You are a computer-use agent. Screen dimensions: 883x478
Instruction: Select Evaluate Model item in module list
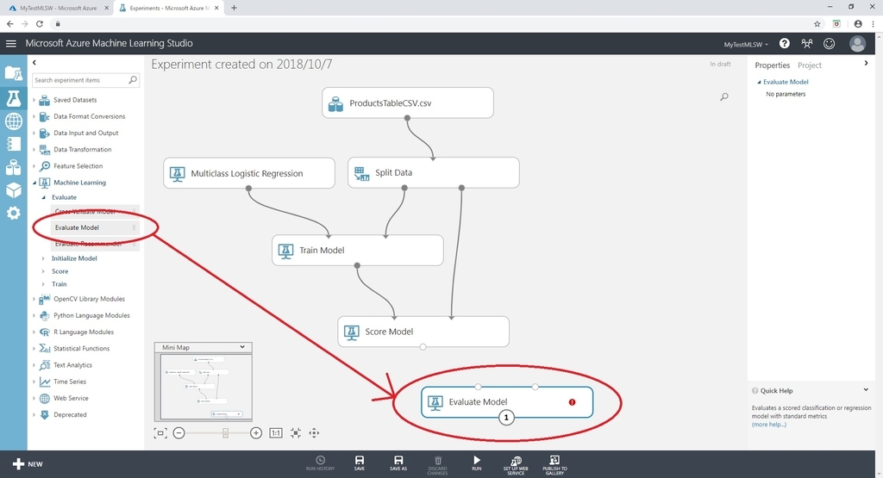pyautogui.click(x=94, y=227)
